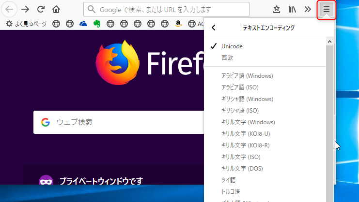Close the hamburger application menu button

tap(326, 9)
